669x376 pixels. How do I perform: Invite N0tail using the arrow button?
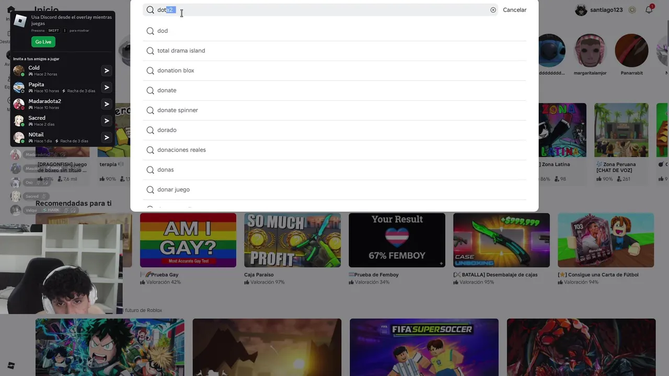point(106,137)
